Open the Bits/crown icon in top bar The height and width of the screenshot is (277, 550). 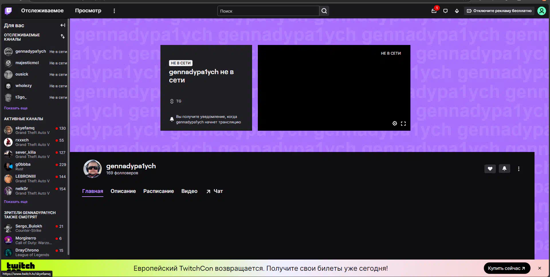click(457, 11)
